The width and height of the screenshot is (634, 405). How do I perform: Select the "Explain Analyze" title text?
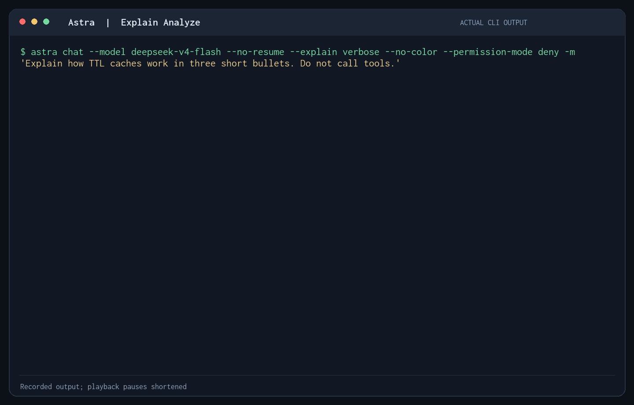click(160, 22)
